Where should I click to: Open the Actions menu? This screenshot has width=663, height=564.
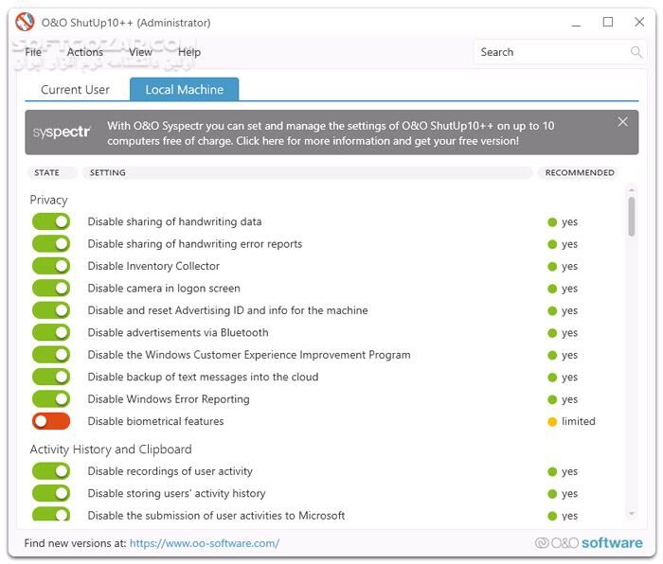85,53
